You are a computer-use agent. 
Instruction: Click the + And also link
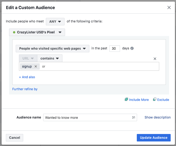tap(27, 77)
